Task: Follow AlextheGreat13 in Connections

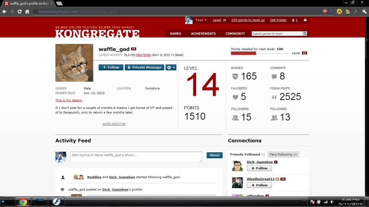Action: tap(259, 185)
